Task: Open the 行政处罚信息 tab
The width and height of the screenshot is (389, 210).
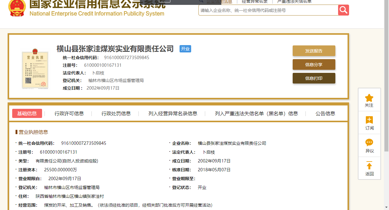Action: pos(116,113)
